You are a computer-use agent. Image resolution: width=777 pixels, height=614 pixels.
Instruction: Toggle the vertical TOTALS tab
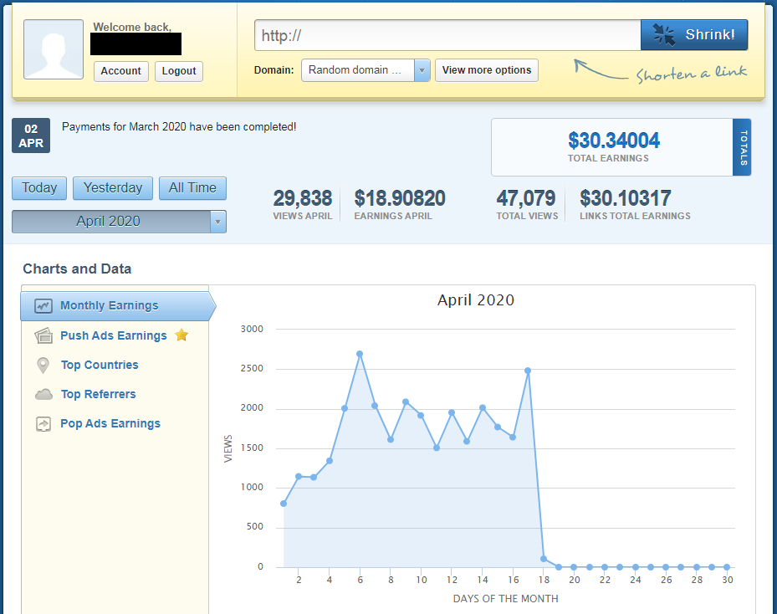(742, 147)
